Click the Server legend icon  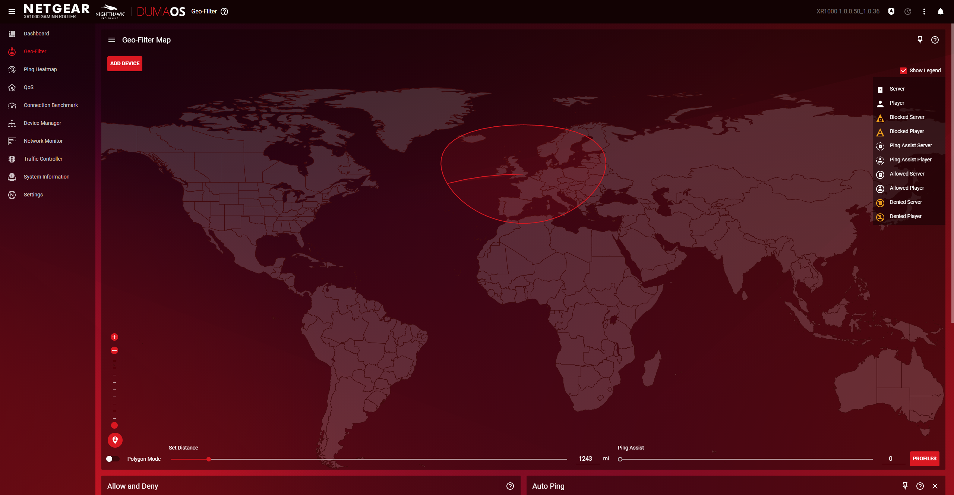pos(880,89)
